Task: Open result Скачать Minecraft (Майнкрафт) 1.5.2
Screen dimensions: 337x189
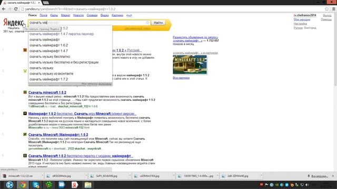Action: [58, 134]
